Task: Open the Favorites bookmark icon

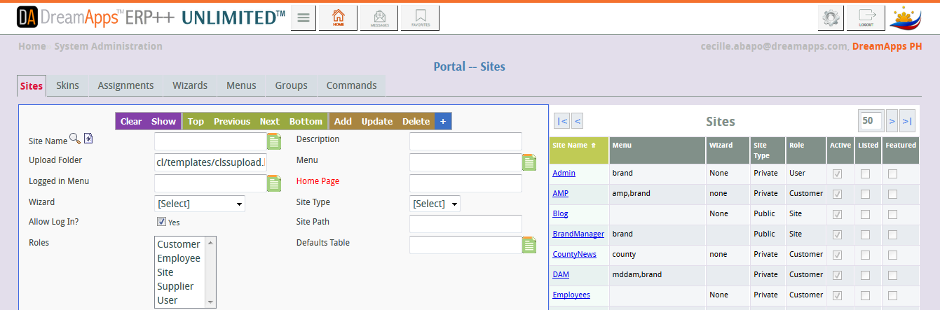Action: tap(421, 18)
